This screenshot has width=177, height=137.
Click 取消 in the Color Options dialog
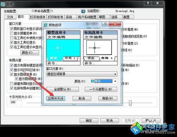coord(82,99)
